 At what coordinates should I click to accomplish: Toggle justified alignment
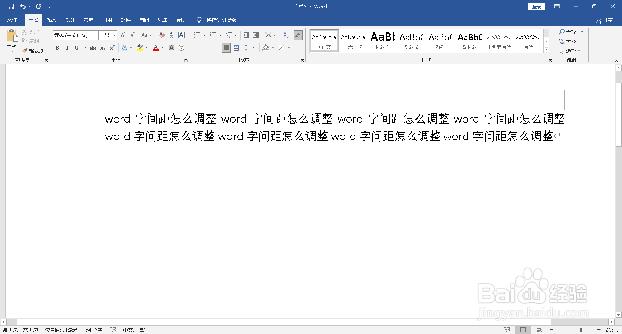(x=226, y=48)
